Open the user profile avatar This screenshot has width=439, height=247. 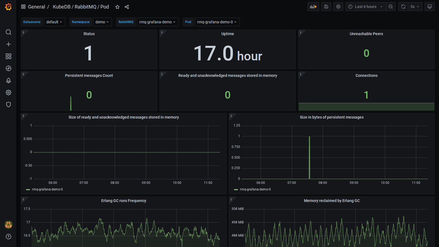9,225
